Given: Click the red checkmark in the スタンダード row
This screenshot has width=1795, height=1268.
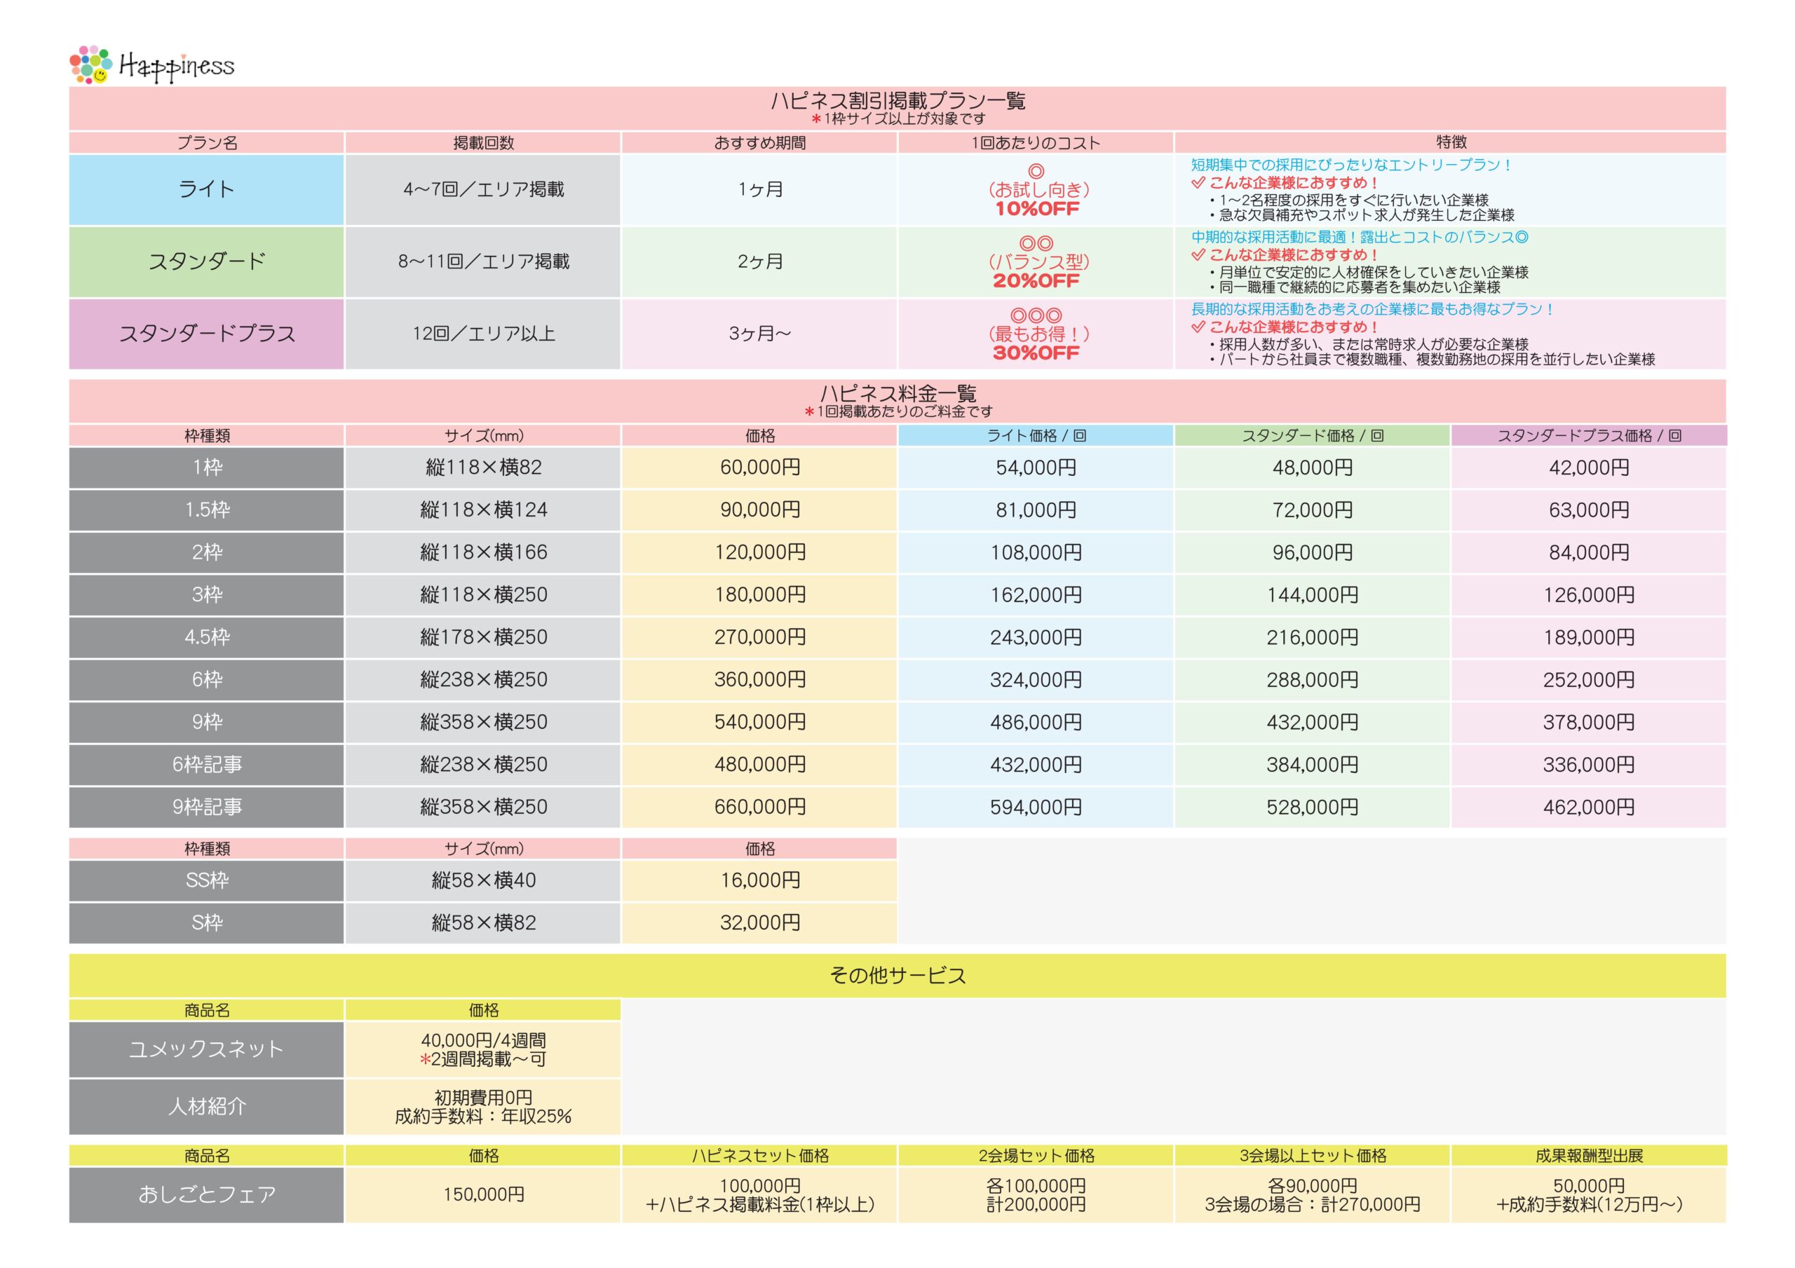Looking at the screenshot, I should [x=1198, y=255].
